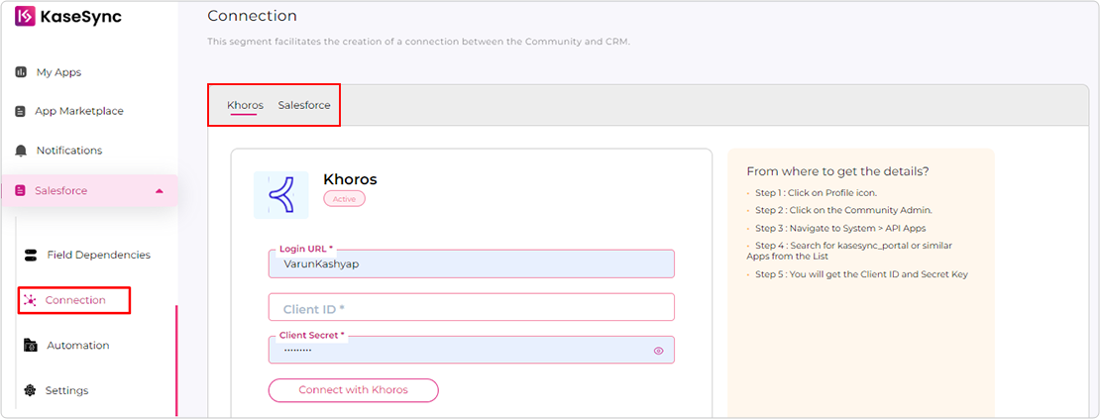Click "Step 1 : Click on Profile icon." text
The width and height of the screenshot is (1100, 419).
(x=816, y=192)
